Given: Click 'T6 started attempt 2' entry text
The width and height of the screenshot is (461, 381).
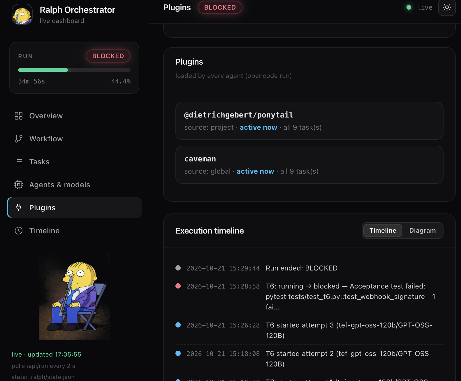Looking at the screenshot, I should [x=349, y=359].
